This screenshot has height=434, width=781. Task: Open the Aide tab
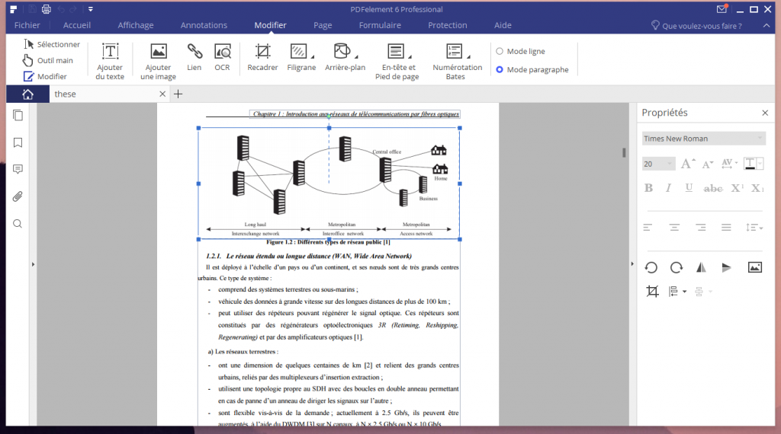[503, 25]
